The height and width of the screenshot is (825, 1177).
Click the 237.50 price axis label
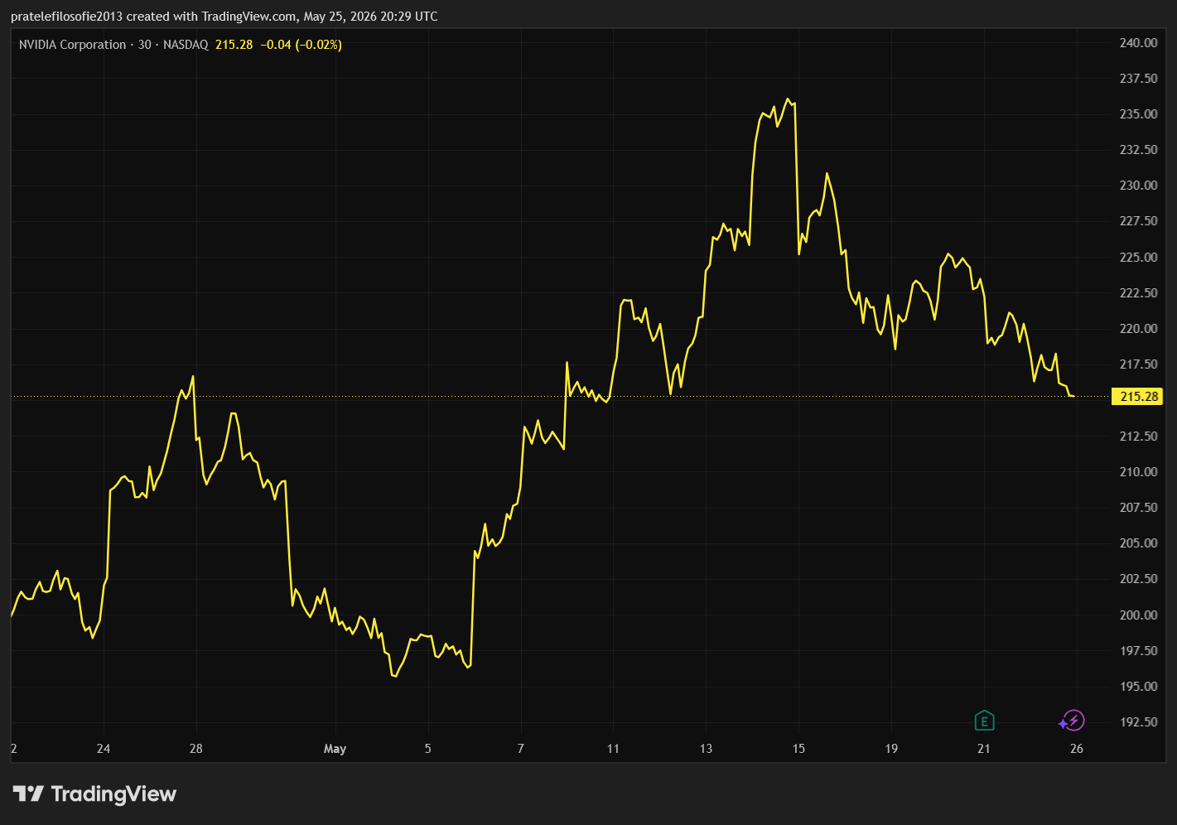coord(1139,79)
